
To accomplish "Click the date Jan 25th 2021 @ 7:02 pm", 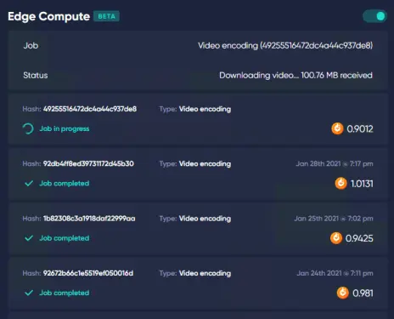I will click(334, 219).
